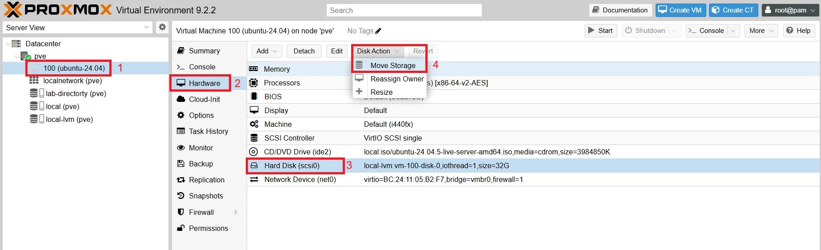Image resolution: width=821 pixels, height=250 pixels.
Task: Open the Replication tab
Action: [x=209, y=180]
